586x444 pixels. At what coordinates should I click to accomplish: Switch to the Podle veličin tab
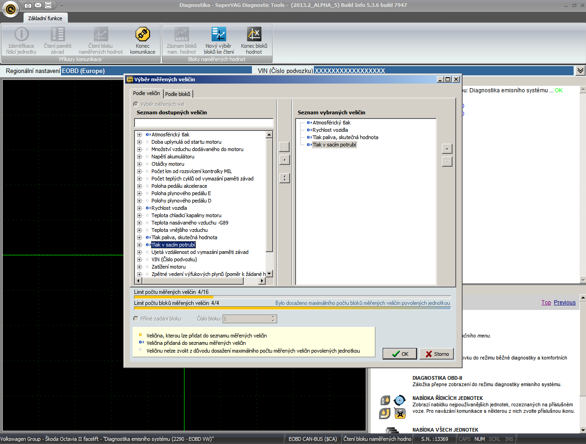(x=146, y=93)
